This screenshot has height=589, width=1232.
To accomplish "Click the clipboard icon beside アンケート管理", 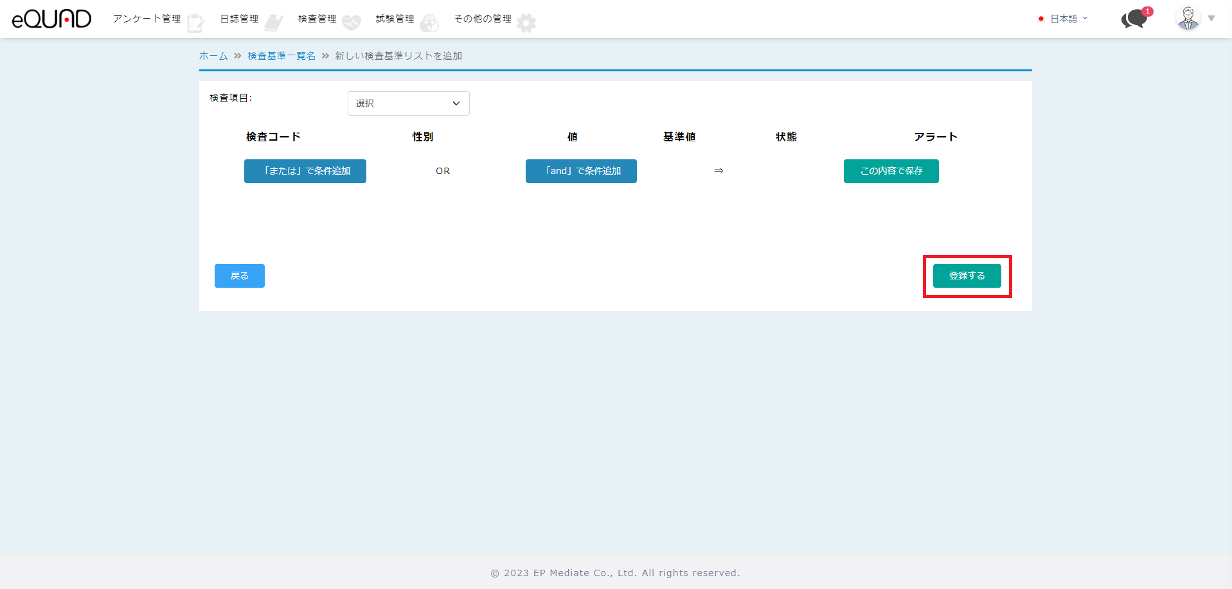I will [195, 23].
